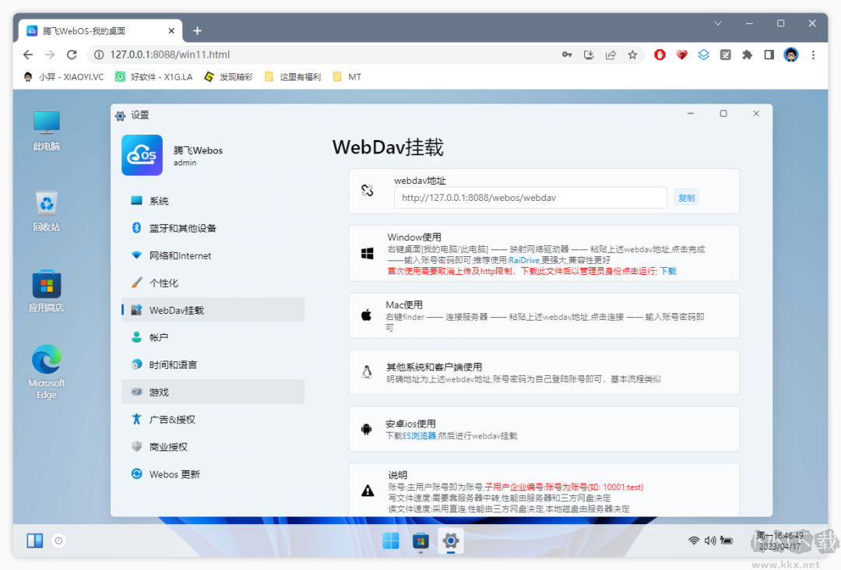Image resolution: width=841 pixels, height=570 pixels.
Task: Click the battery tray icon
Action: pos(727,540)
